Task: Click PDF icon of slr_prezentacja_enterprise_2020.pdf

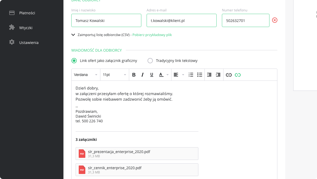Action: [82, 154]
